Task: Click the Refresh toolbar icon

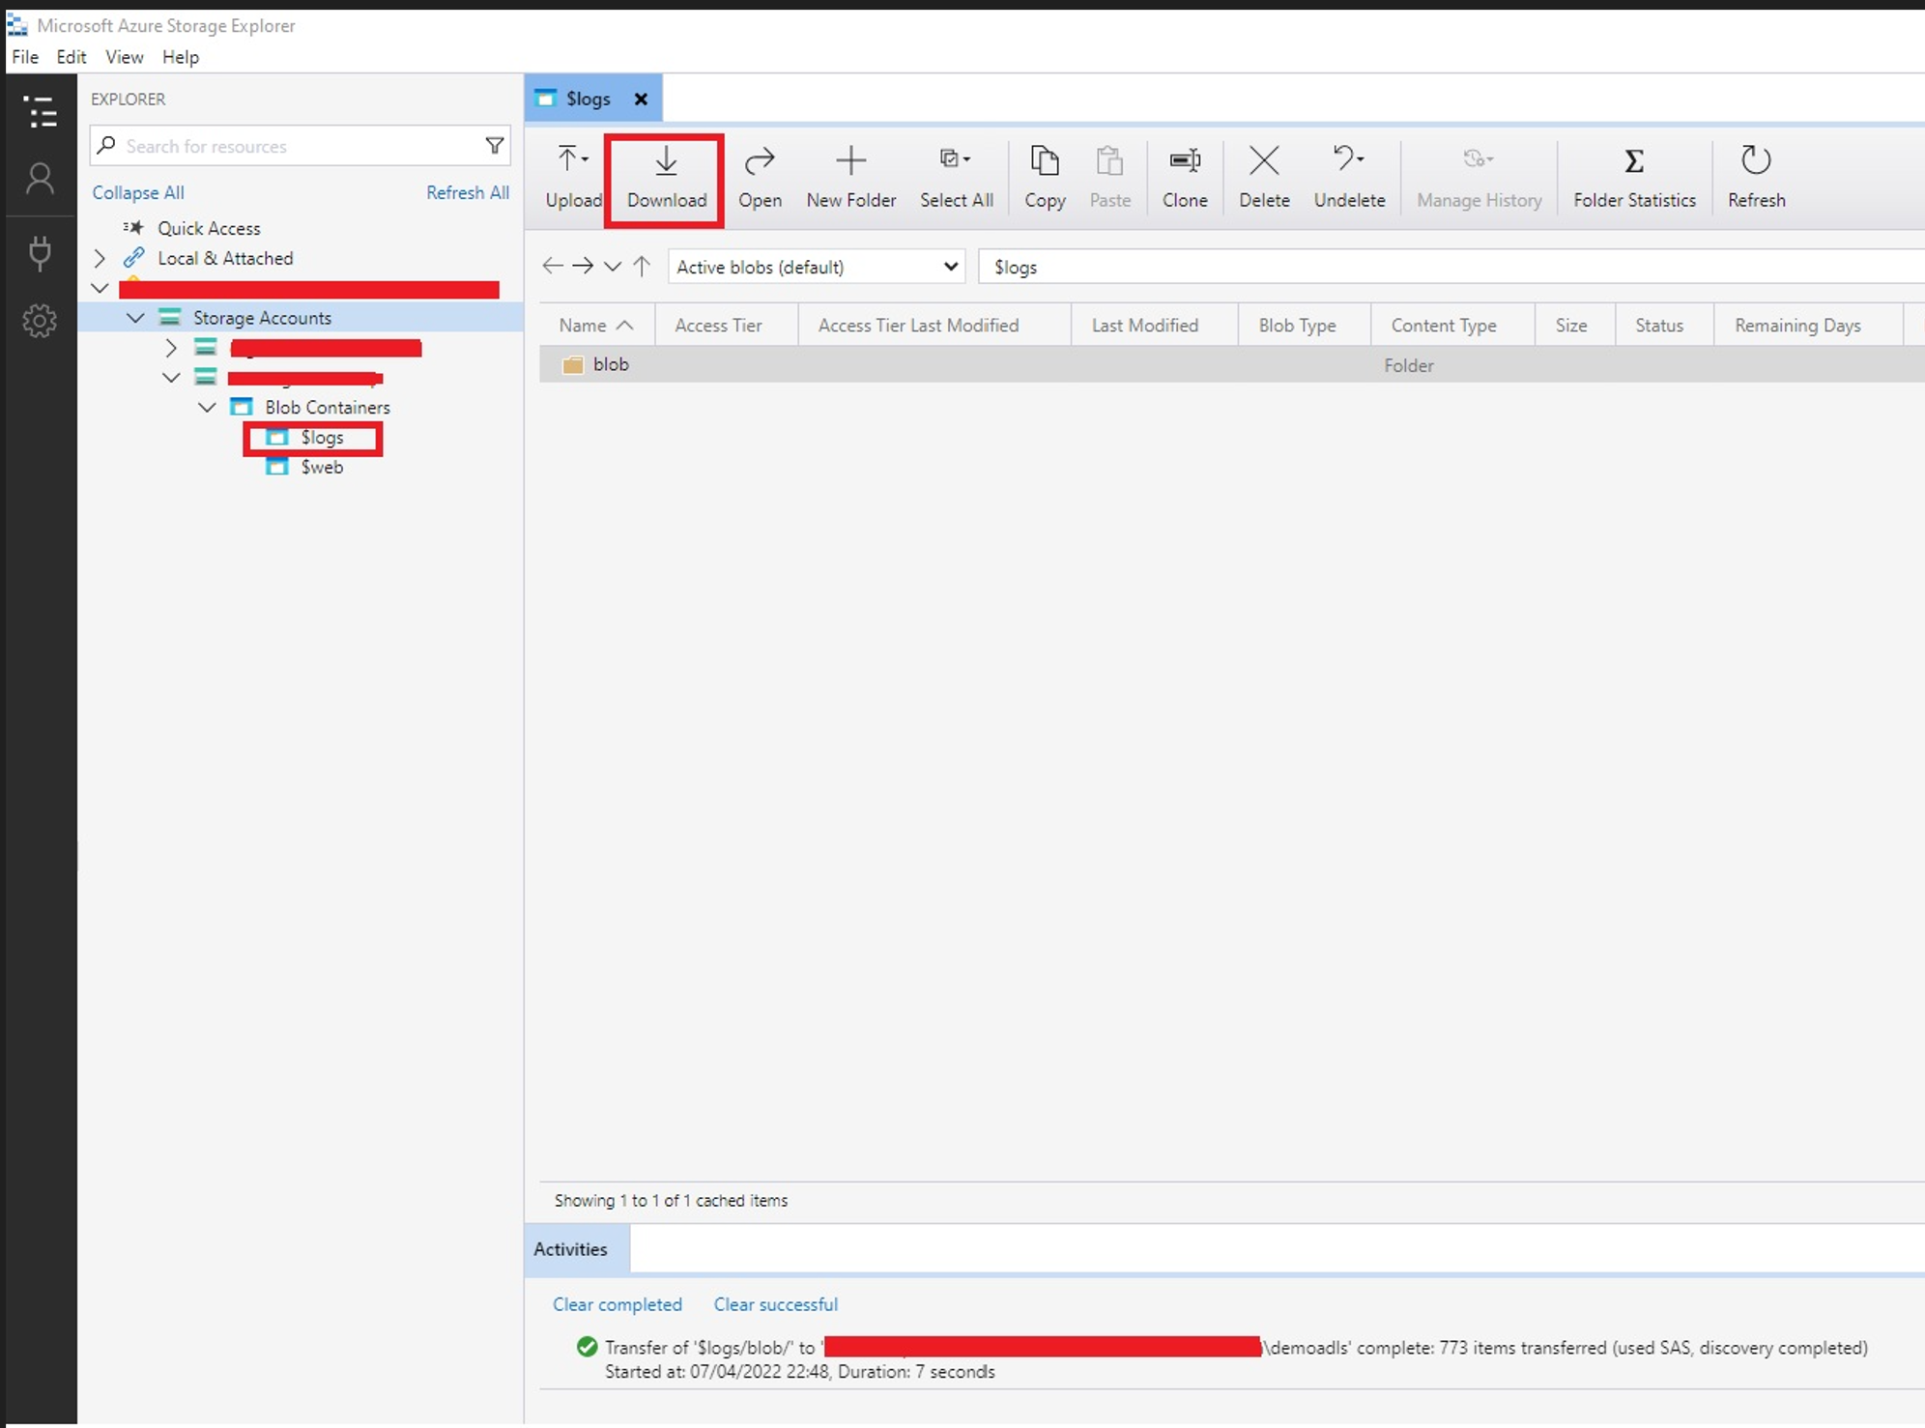Action: pyautogui.click(x=1755, y=161)
